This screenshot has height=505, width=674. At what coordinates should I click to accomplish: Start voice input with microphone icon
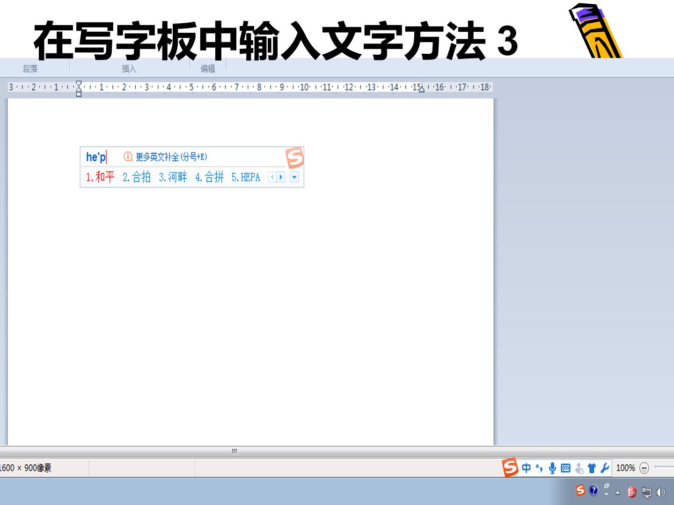click(x=552, y=468)
